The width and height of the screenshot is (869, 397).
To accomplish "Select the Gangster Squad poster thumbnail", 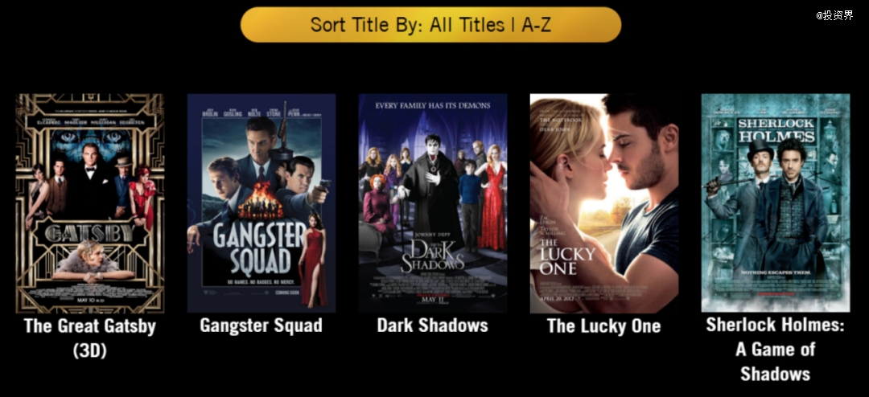I will pyautogui.click(x=261, y=203).
